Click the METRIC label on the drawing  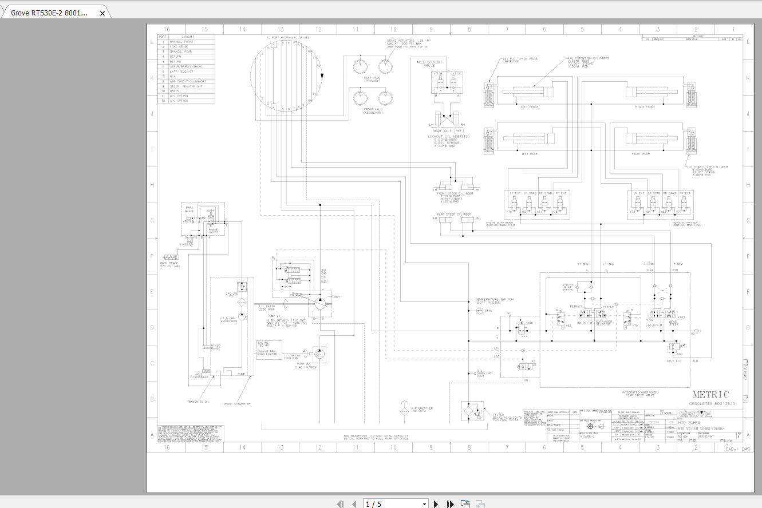(x=711, y=395)
